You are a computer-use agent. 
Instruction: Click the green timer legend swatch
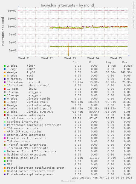click(5, 66)
